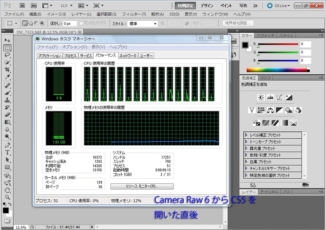Switch to the デザイン workspace

click(207, 5)
